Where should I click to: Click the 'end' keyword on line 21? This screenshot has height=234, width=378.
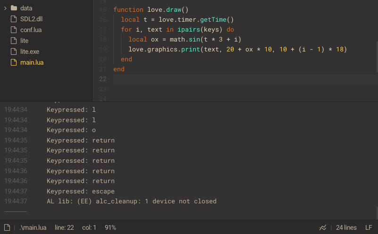(119, 69)
